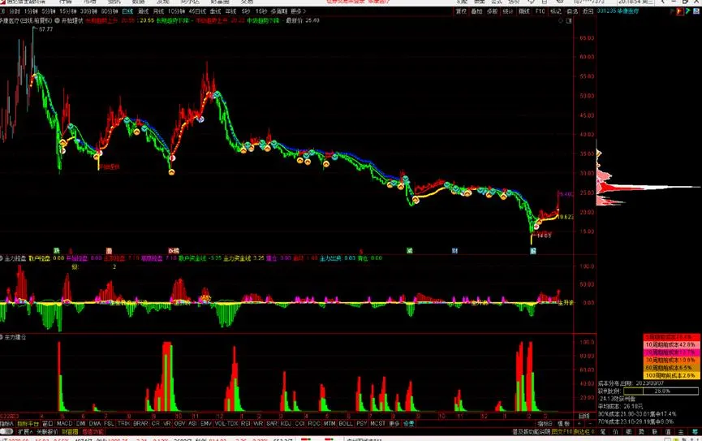Click the 10周期前成本 color legend swatch
702x441 pixels.
pos(671,344)
